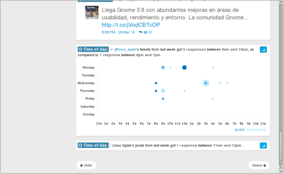Toggle the responses legend in the chart
The width and height of the screenshot is (284, 174).
256,130
